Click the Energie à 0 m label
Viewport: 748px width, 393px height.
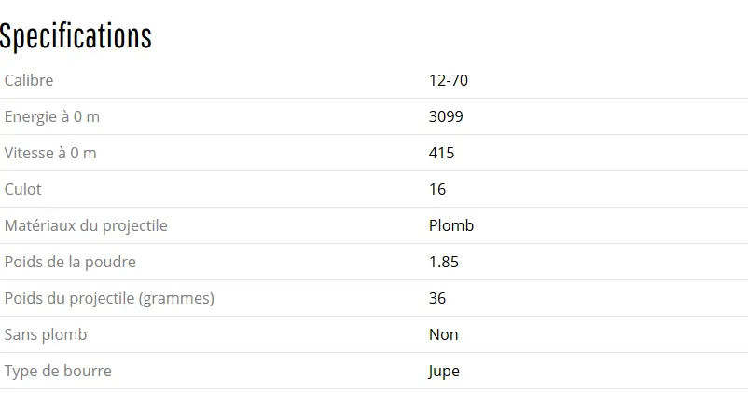click(52, 116)
